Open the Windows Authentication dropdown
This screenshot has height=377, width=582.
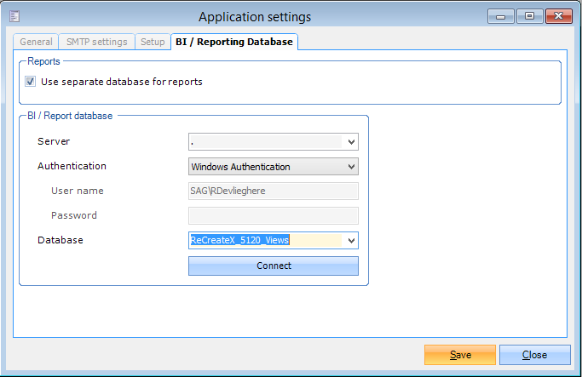coord(273,167)
